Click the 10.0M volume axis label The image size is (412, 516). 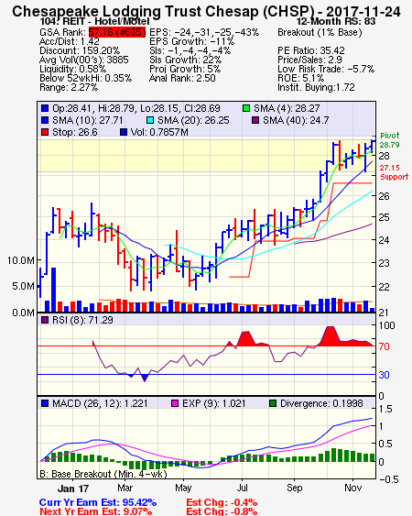click(21, 260)
